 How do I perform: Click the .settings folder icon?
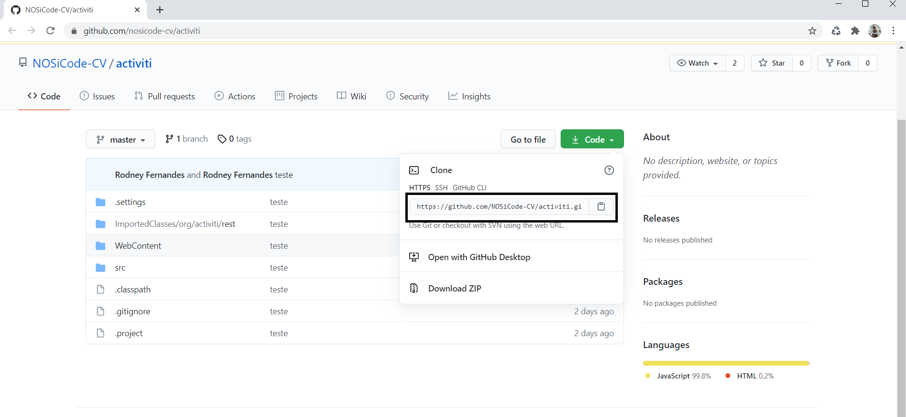tap(101, 202)
